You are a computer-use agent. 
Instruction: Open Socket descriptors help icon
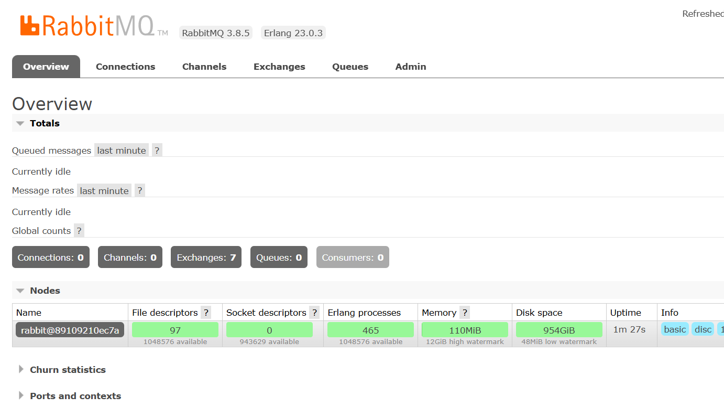coord(314,313)
